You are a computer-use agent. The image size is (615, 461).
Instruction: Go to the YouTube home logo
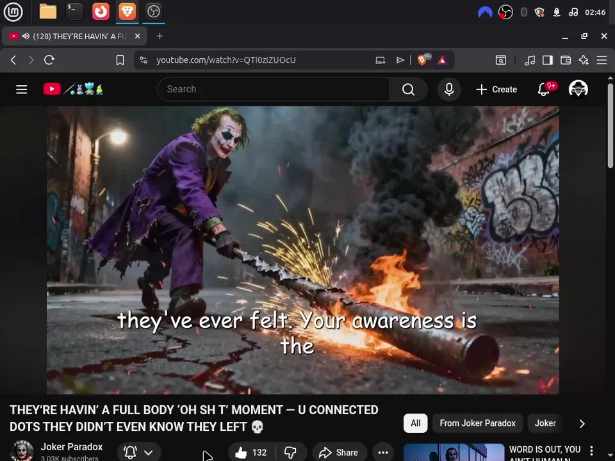coord(73,89)
